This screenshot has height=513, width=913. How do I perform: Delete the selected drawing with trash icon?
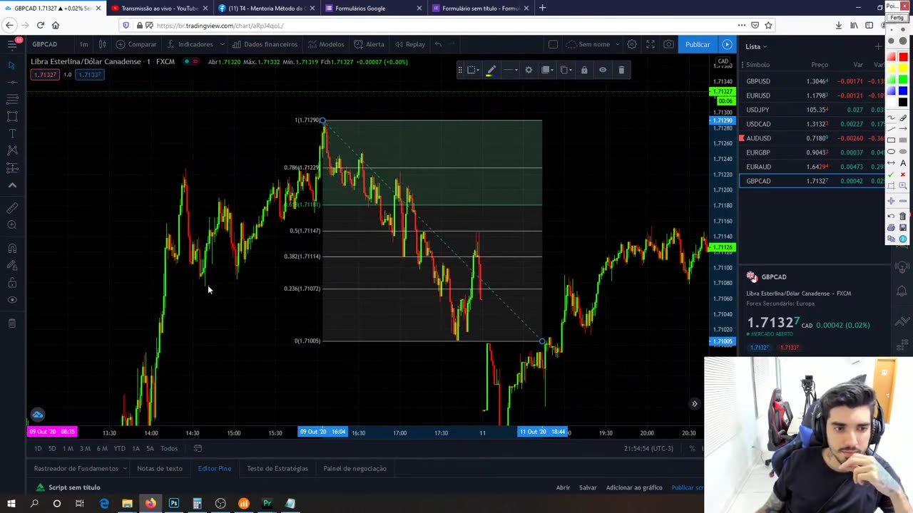[621, 70]
